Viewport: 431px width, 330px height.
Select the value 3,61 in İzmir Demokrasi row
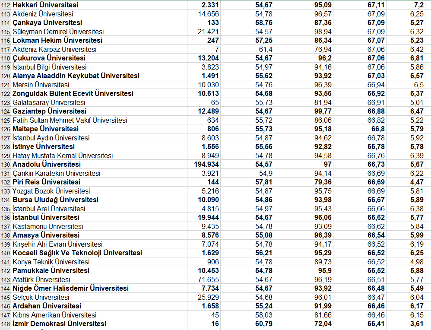click(x=417, y=324)
